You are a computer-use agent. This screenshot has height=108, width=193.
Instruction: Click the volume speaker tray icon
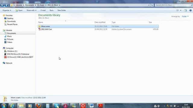click(x=171, y=106)
